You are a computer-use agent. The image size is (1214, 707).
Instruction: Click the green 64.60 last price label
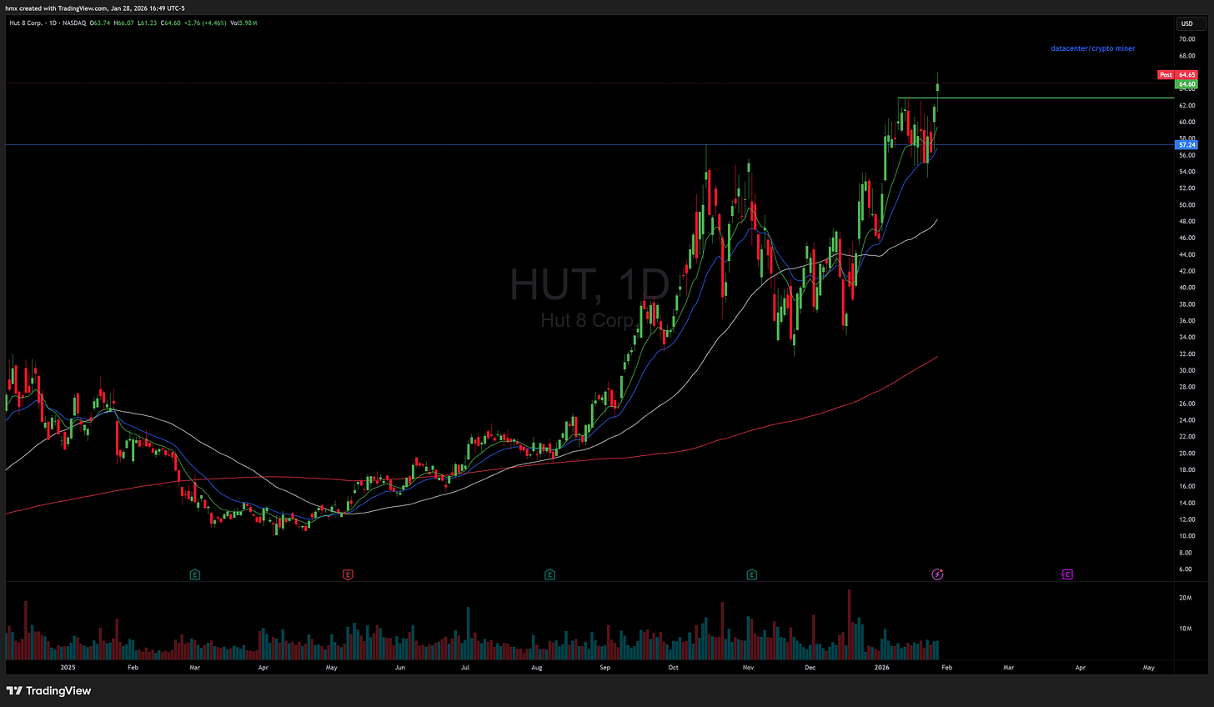pos(1186,84)
